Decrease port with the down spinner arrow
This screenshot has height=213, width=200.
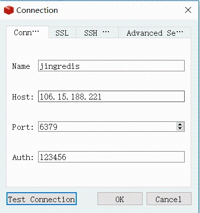[x=180, y=128]
